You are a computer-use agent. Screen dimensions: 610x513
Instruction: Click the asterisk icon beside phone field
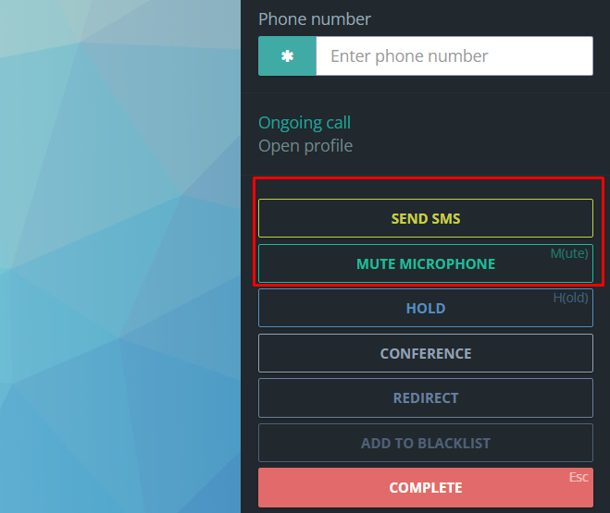pyautogui.click(x=287, y=56)
